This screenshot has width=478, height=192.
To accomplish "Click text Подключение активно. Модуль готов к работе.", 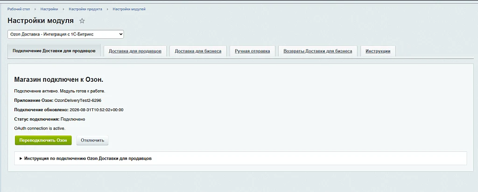I will 60,91.
